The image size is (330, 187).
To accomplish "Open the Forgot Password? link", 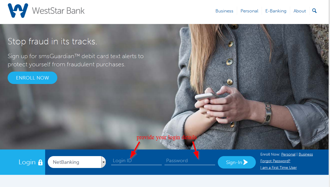I will pyautogui.click(x=275, y=161).
